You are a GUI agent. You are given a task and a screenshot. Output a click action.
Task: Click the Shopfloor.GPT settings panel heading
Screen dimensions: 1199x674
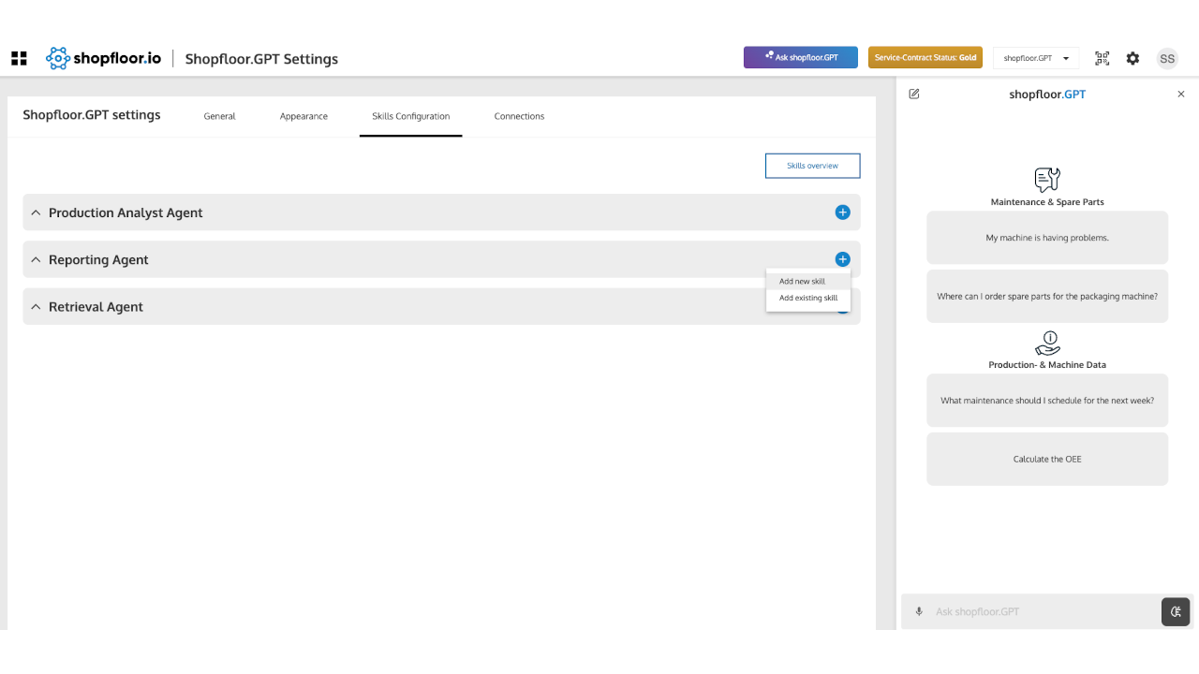pyautogui.click(x=92, y=115)
